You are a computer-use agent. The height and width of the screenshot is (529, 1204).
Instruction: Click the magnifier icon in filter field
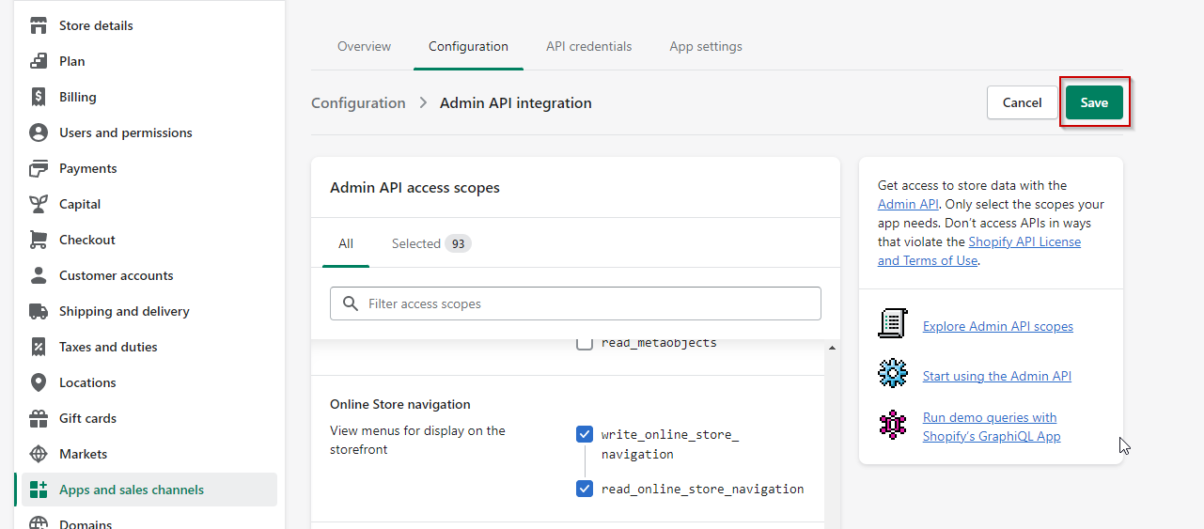351,303
